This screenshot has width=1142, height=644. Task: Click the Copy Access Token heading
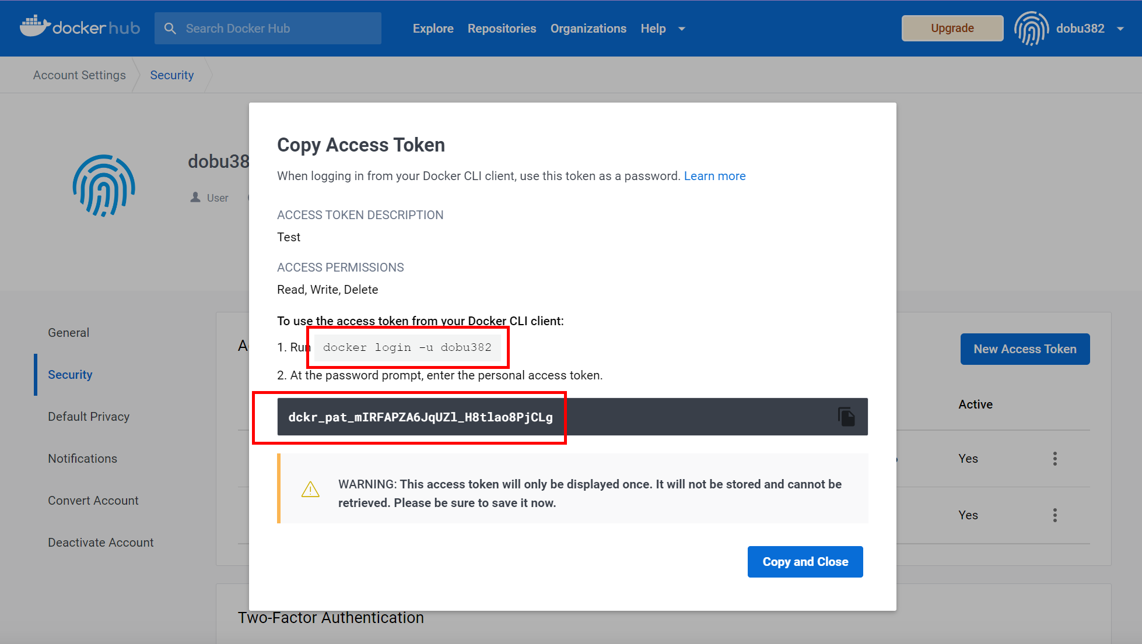click(x=360, y=145)
